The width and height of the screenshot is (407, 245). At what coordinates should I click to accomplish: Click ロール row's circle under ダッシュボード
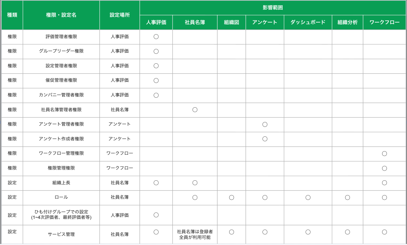308,197
